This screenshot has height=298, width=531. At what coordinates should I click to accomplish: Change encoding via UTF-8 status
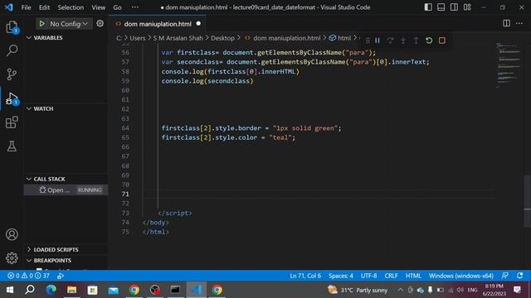[x=368, y=276]
